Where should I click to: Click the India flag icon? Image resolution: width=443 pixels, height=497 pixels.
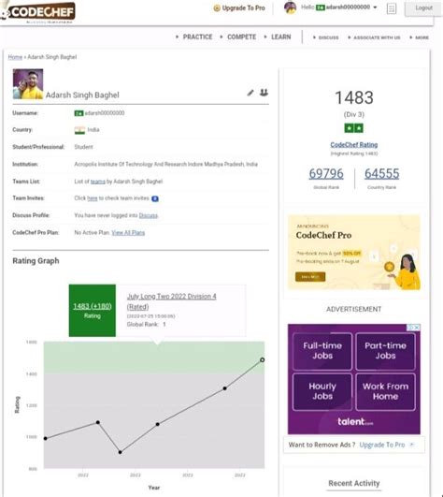point(79,130)
